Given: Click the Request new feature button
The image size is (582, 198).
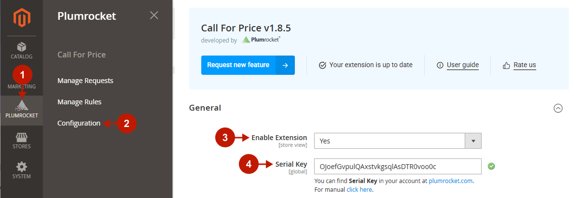Looking at the screenshot, I should pos(248,65).
